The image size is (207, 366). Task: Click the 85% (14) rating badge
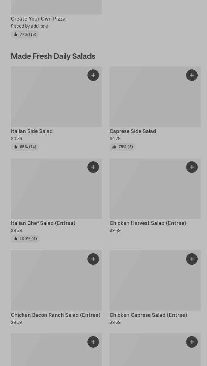click(x=25, y=147)
